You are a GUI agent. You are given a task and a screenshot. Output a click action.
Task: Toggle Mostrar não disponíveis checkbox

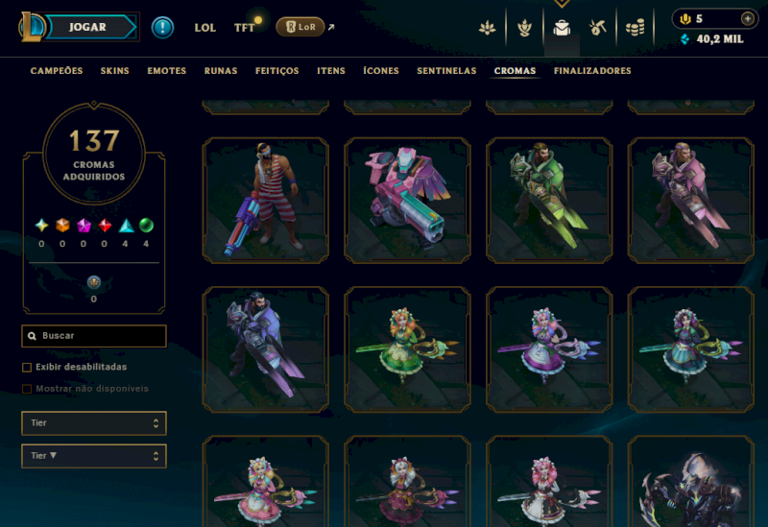(x=27, y=389)
